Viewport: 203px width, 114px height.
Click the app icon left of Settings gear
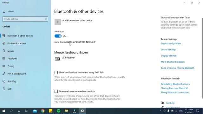[75, 111]
